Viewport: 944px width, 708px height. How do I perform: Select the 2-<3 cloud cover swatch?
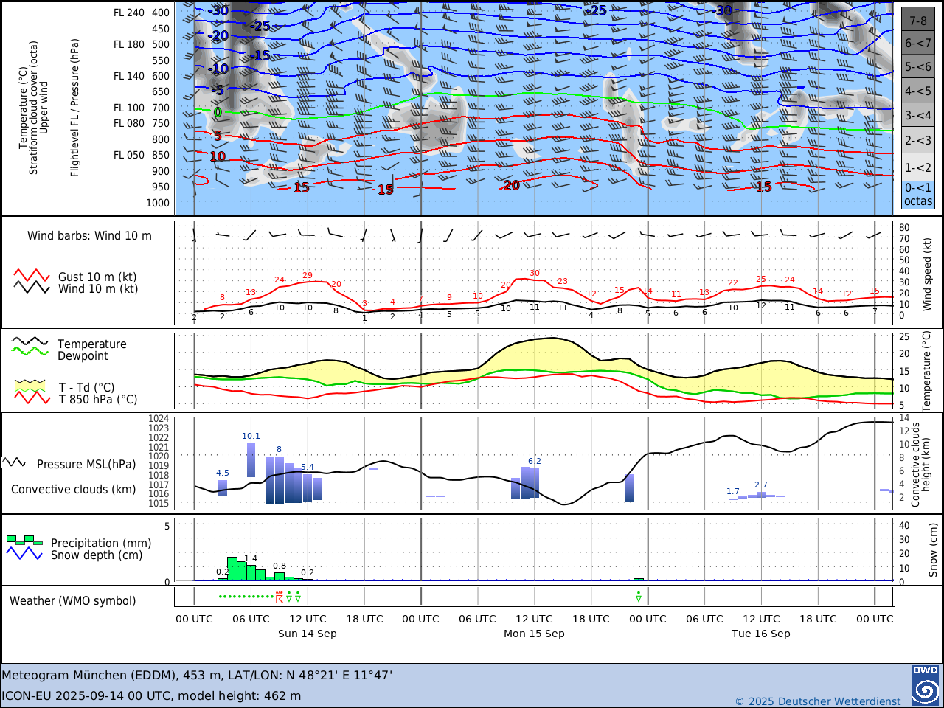click(918, 140)
